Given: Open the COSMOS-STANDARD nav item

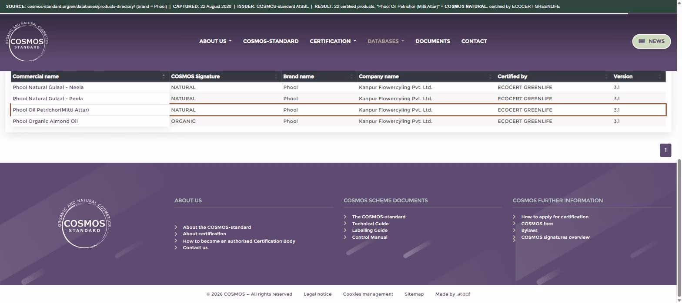Looking at the screenshot, I should pyautogui.click(x=271, y=41).
